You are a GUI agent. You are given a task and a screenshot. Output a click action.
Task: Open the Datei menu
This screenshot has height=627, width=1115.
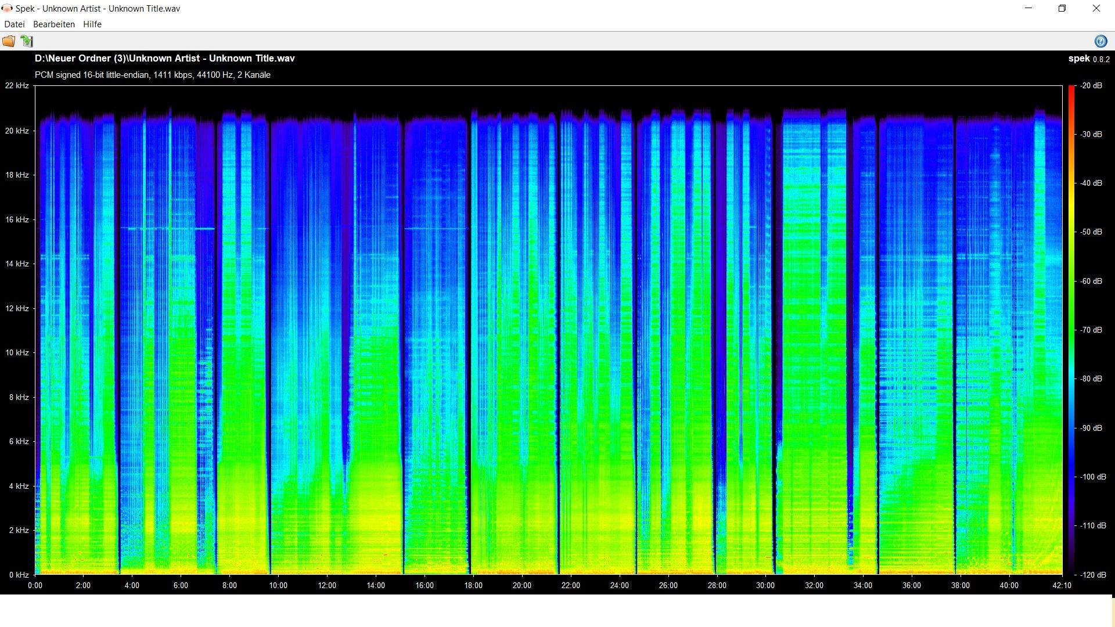pyautogui.click(x=15, y=24)
